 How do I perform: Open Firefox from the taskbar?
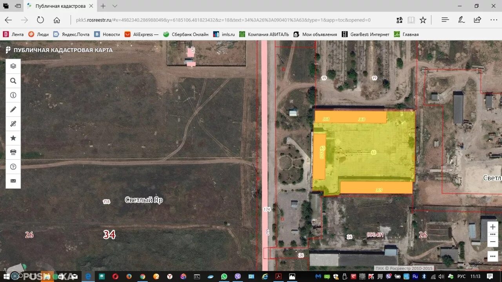tap(129, 276)
